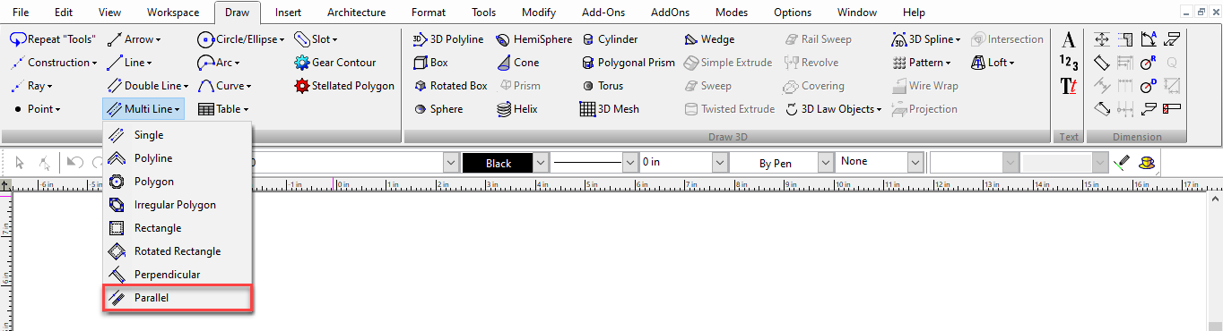Select the Polygonal Prism tool
This screenshot has width=1223, height=331.
[628, 63]
